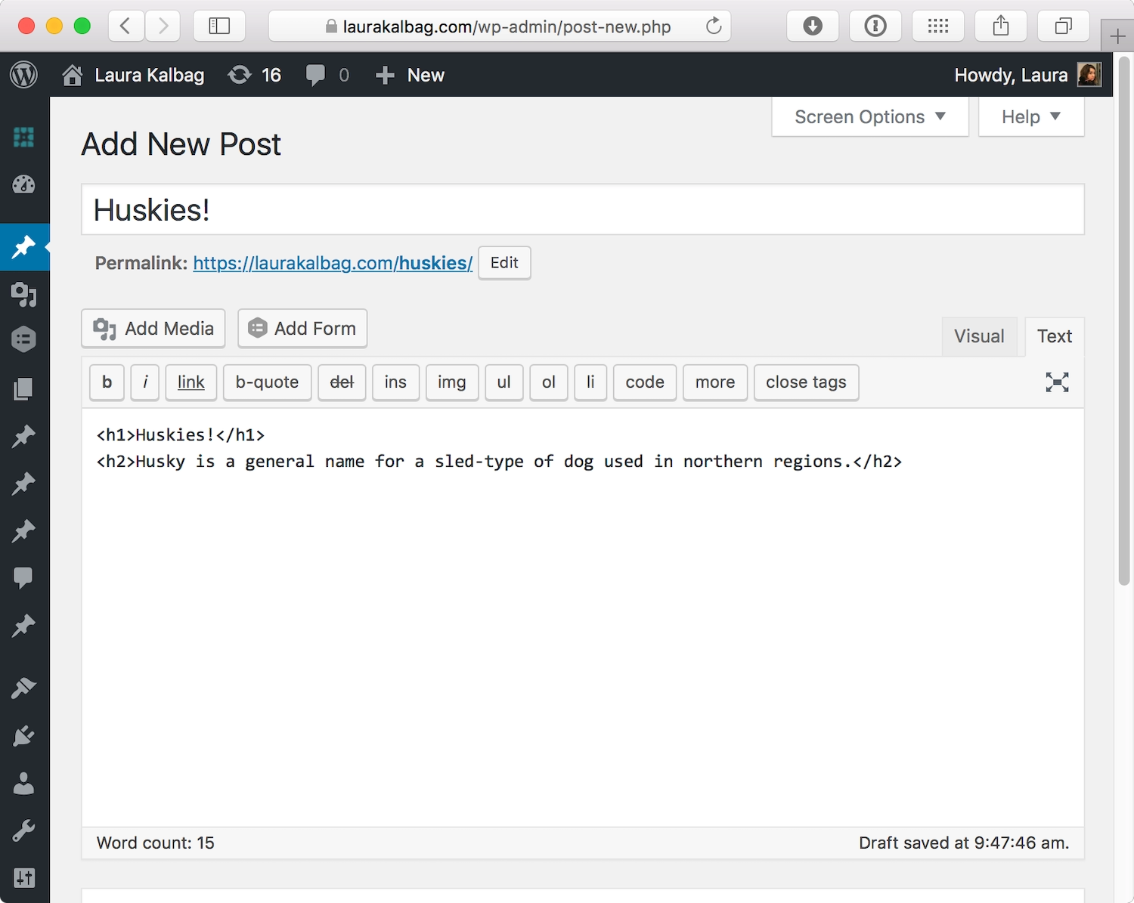Select the Media library icon

24,295
